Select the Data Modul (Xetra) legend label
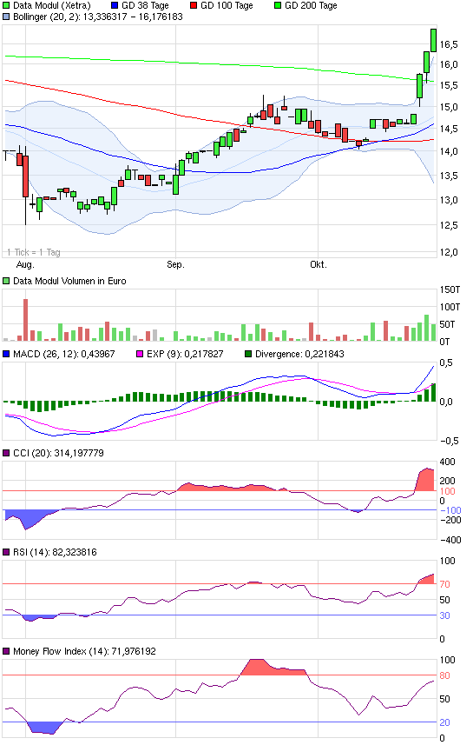The width and height of the screenshot is (473, 745). click(x=52, y=6)
